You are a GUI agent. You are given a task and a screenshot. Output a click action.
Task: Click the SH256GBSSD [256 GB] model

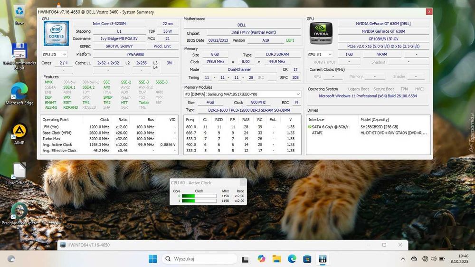(x=379, y=127)
